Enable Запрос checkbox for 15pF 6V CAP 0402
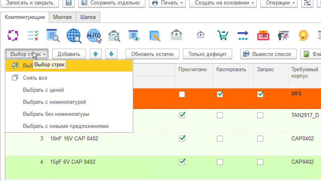This screenshot has height=181, width=321. [x=260, y=162]
